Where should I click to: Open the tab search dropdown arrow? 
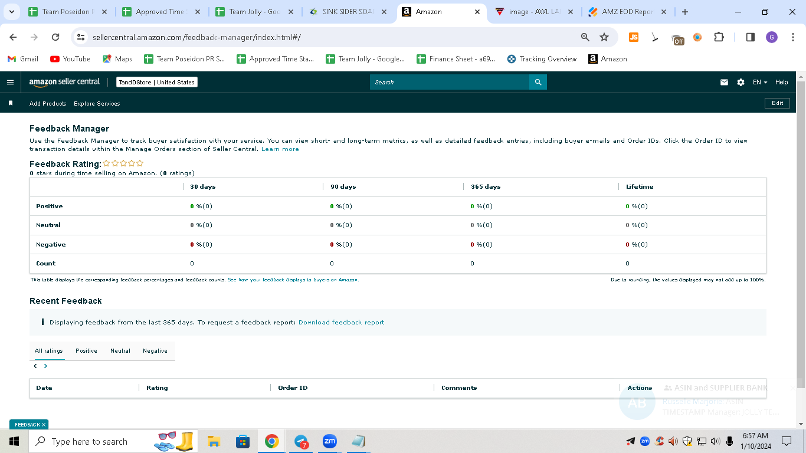click(x=11, y=12)
